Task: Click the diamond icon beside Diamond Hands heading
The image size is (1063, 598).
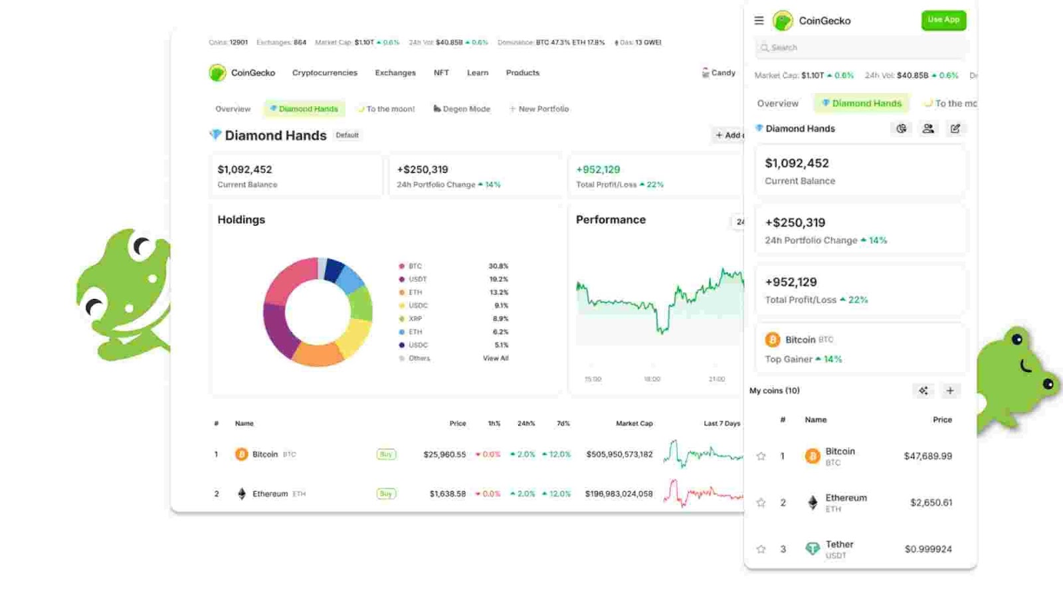Action: (215, 134)
